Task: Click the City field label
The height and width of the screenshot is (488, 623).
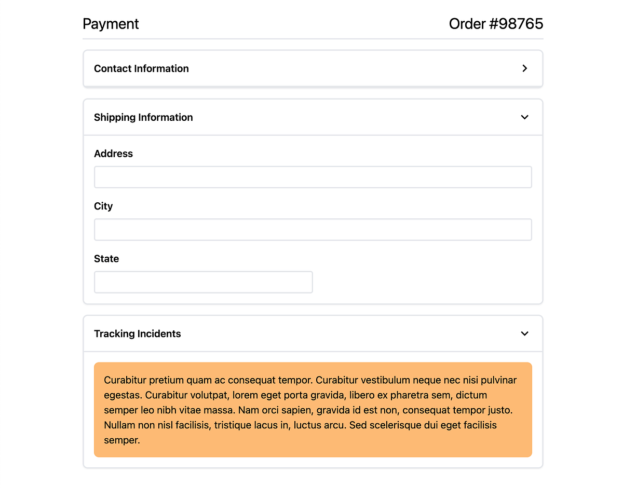Action: [x=103, y=206]
